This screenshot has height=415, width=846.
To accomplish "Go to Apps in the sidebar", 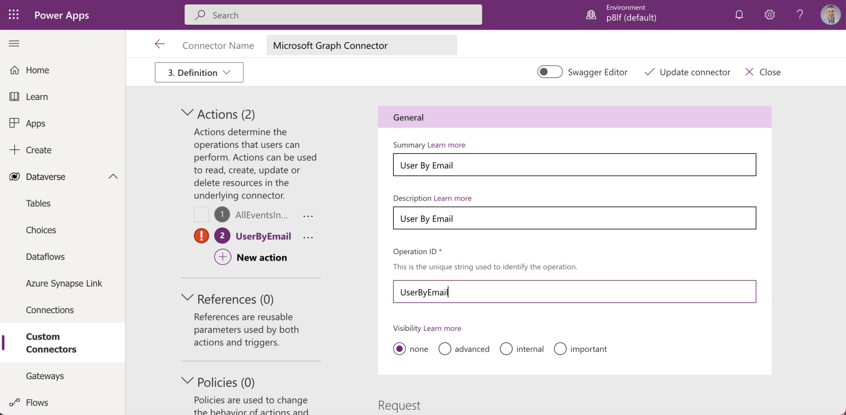I will tap(35, 124).
